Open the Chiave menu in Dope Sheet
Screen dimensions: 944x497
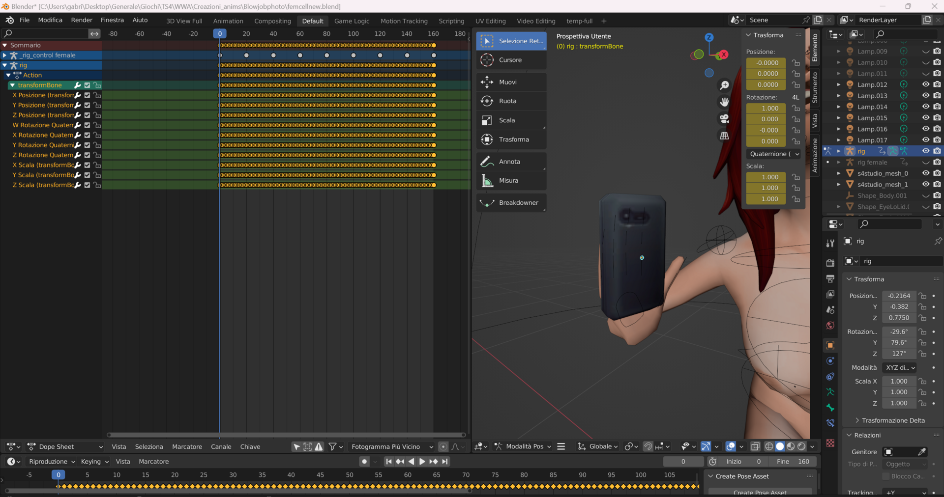250,447
